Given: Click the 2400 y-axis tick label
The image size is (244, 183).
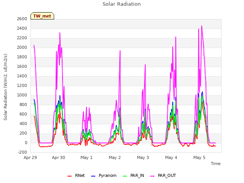Looking at the screenshot, I should click(22, 28).
